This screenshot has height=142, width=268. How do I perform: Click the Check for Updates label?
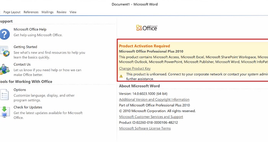click(28, 107)
